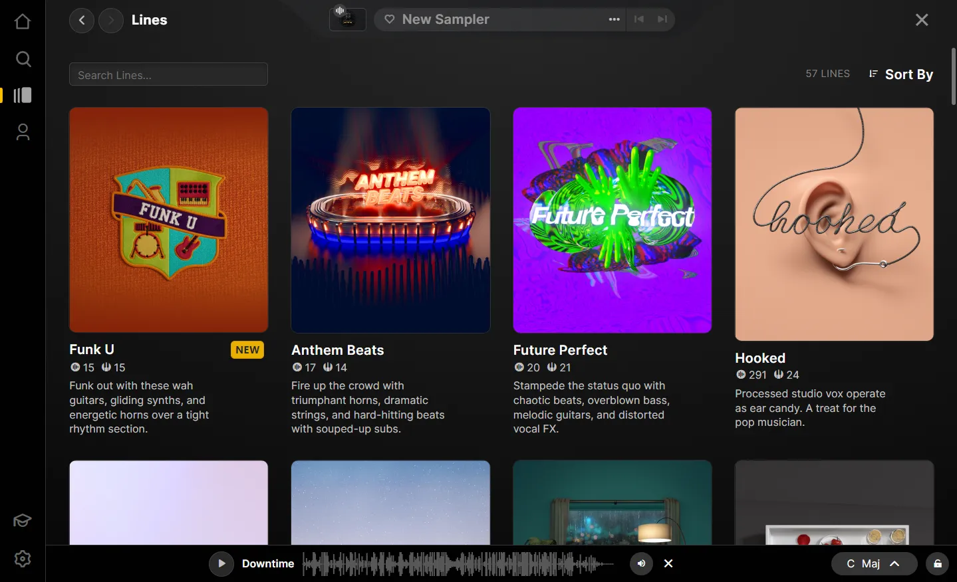Click the 57 LINES count text
The height and width of the screenshot is (582, 957).
click(x=827, y=74)
